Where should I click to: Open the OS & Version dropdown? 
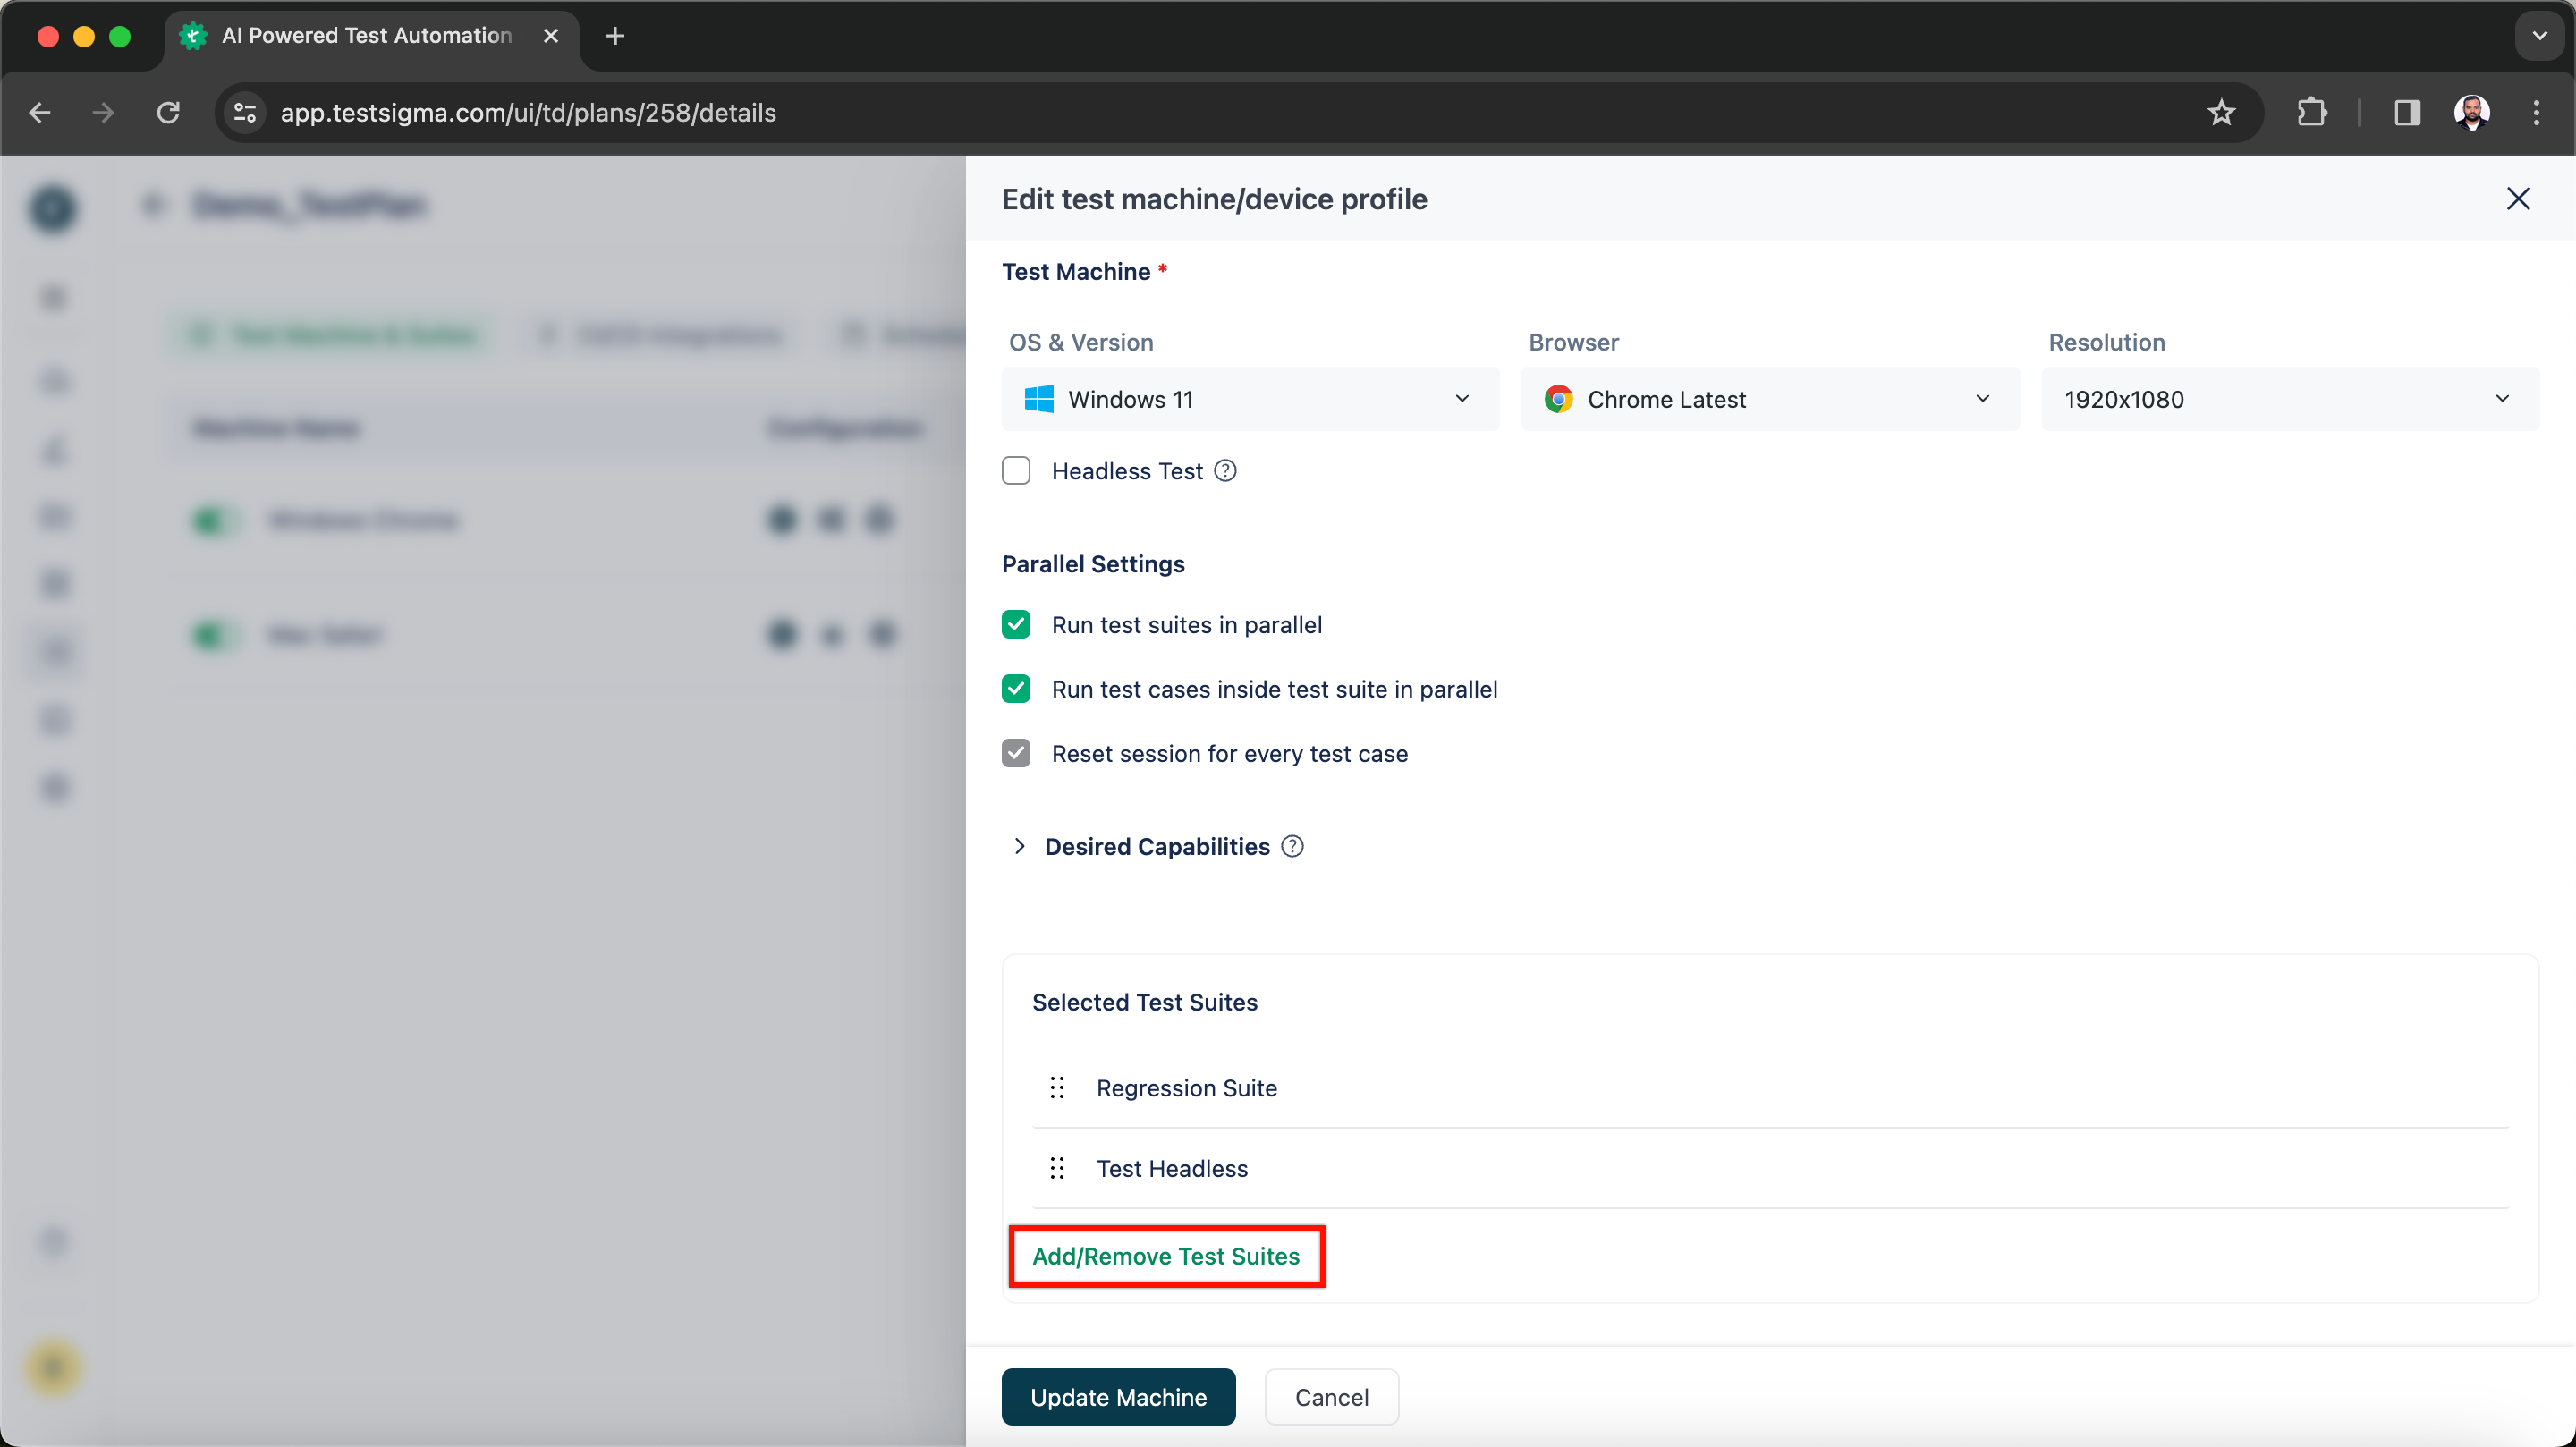pyautogui.click(x=1249, y=399)
